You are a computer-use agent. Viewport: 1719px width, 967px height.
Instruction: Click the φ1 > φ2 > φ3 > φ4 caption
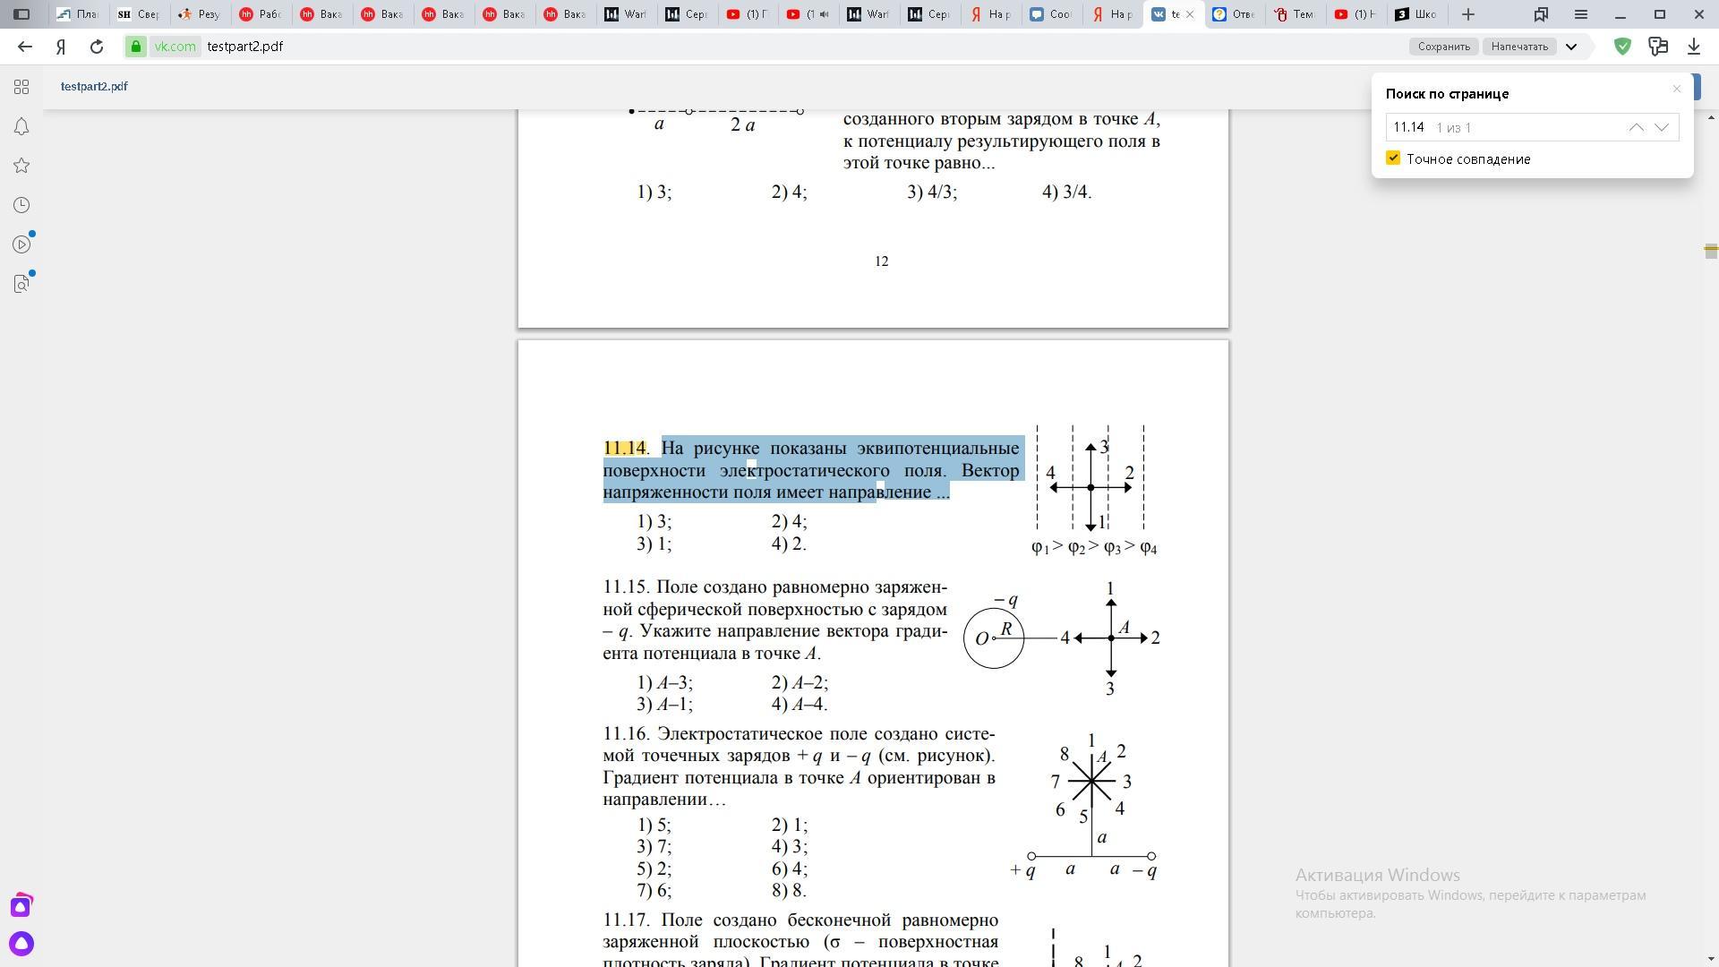coord(1094,548)
